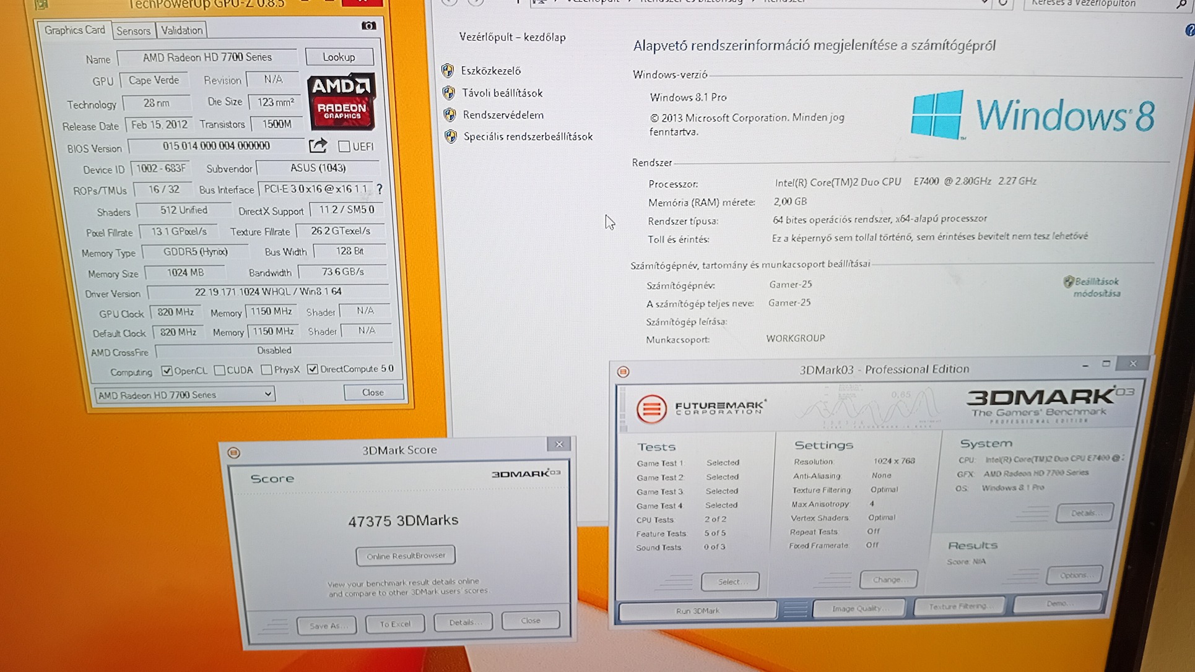Open the Speciális rendszerbeállítások link
The height and width of the screenshot is (672, 1195).
(x=528, y=137)
